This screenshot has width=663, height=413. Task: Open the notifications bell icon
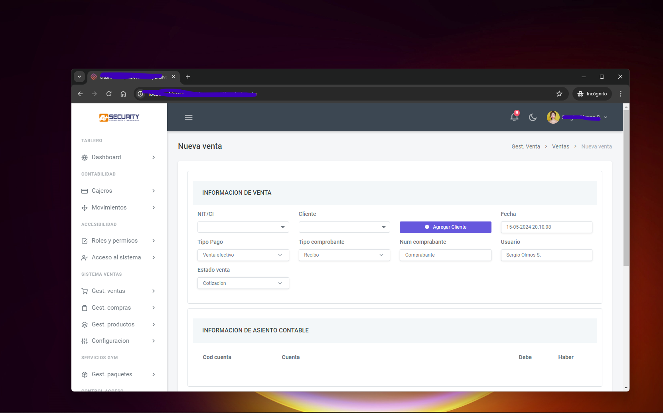coord(514,117)
